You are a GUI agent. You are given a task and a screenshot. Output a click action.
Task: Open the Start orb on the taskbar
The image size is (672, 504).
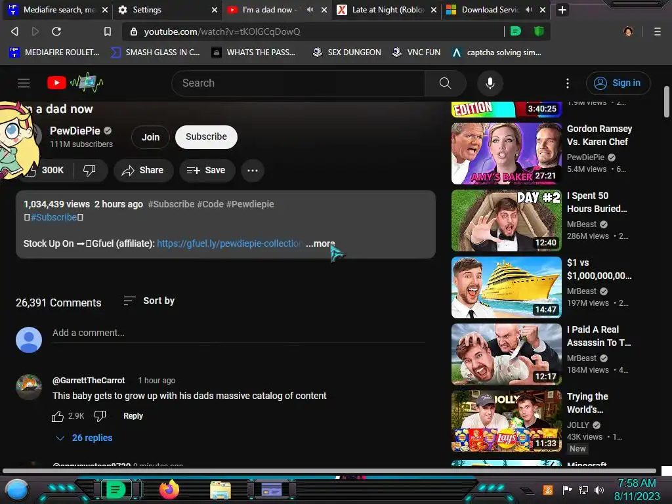coord(16,490)
